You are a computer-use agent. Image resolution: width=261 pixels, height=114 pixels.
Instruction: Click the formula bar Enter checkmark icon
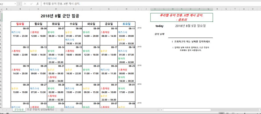click(x=31, y=4)
